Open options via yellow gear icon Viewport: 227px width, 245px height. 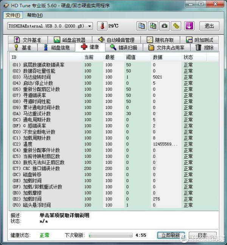coord(176,26)
